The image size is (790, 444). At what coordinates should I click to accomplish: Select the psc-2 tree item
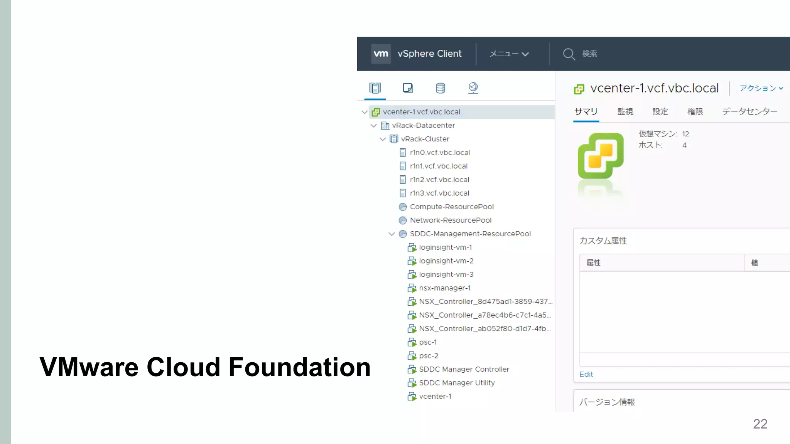(429, 356)
